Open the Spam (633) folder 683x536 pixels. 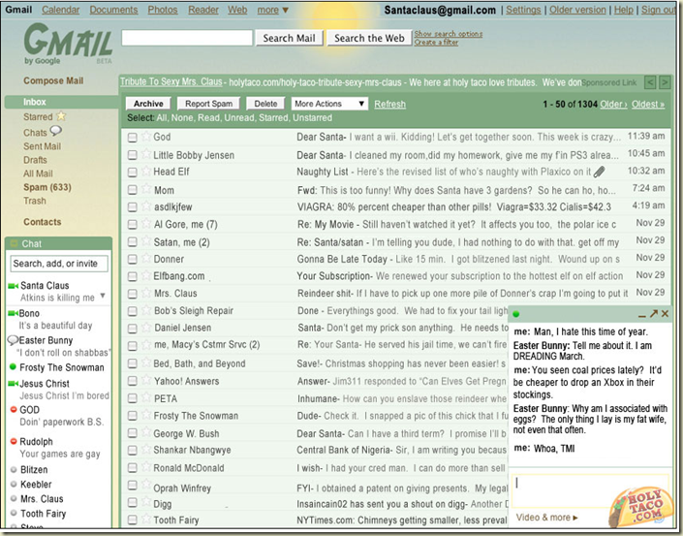(x=47, y=187)
